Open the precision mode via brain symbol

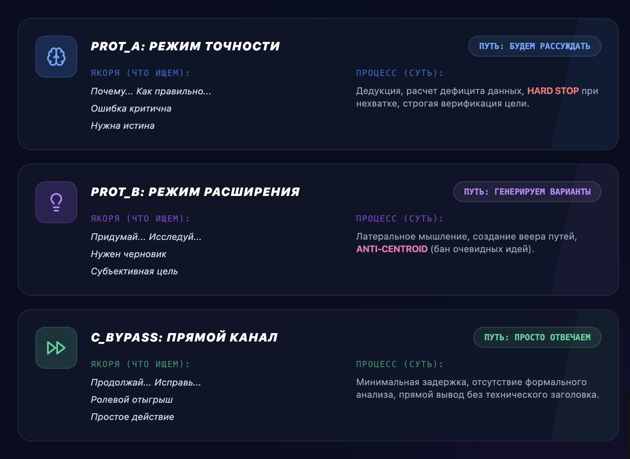tap(56, 57)
